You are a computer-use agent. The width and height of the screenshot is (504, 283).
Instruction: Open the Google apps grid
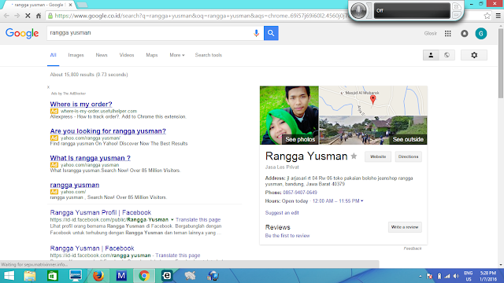[448, 33]
